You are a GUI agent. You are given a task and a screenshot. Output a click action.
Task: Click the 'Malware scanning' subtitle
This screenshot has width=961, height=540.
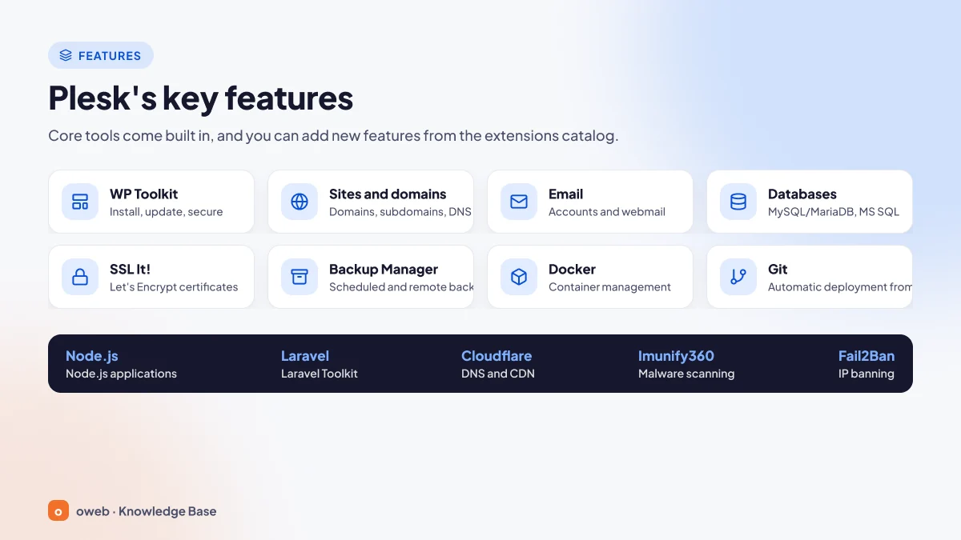click(686, 374)
